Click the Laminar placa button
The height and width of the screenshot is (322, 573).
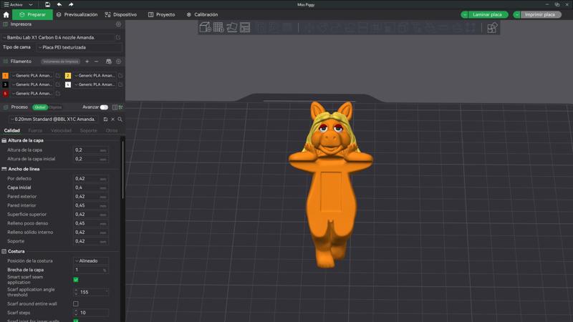pyautogui.click(x=487, y=14)
